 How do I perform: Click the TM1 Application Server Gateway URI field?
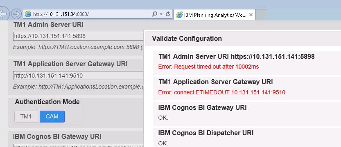78,76
